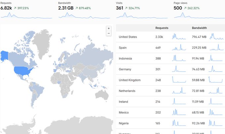Select the Indonesia row label
Viewport: 225px width, 134px height.
pos(125,58)
